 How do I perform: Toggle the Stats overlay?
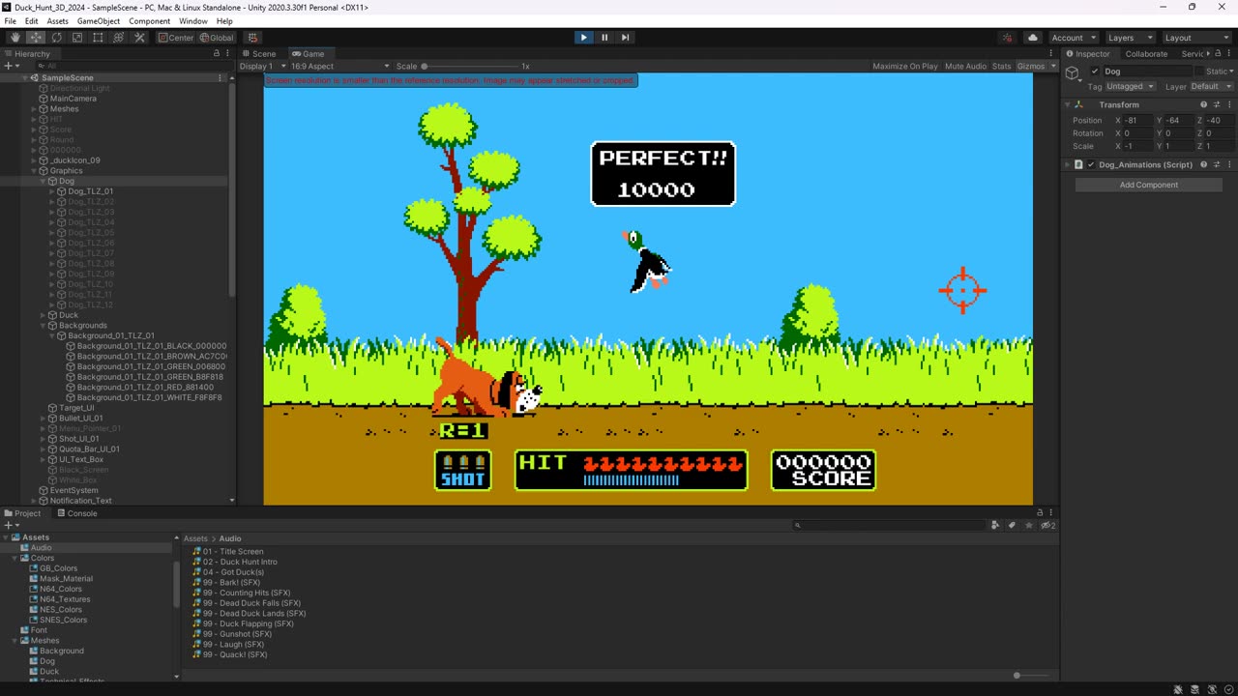point(1002,67)
